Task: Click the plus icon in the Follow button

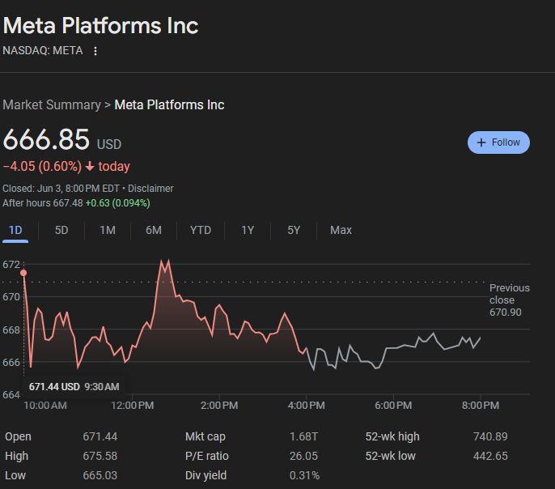Action: click(481, 142)
